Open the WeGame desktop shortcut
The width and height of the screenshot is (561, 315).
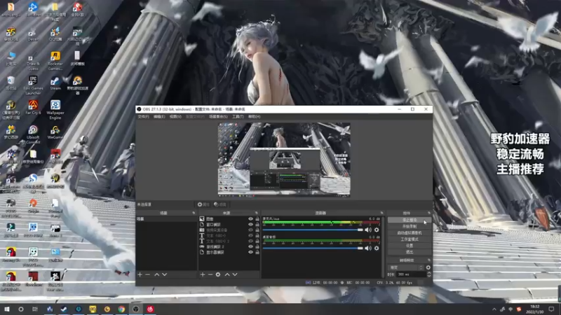(55, 132)
